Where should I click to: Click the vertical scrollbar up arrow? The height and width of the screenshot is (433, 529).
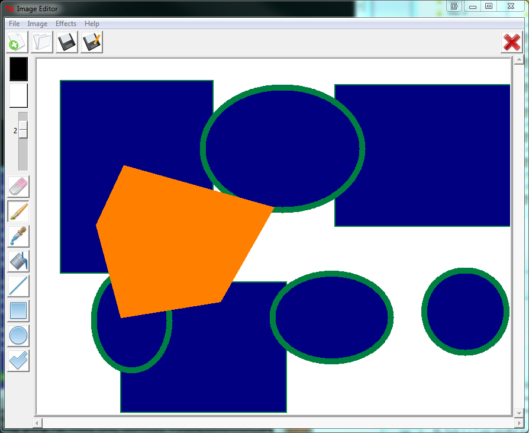(x=519, y=60)
